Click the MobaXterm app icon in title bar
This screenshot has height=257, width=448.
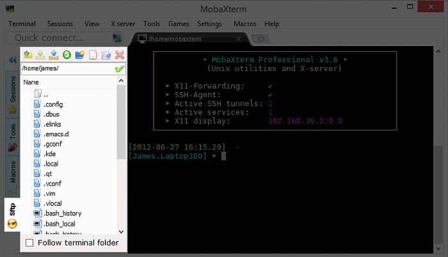pyautogui.click(x=10, y=9)
